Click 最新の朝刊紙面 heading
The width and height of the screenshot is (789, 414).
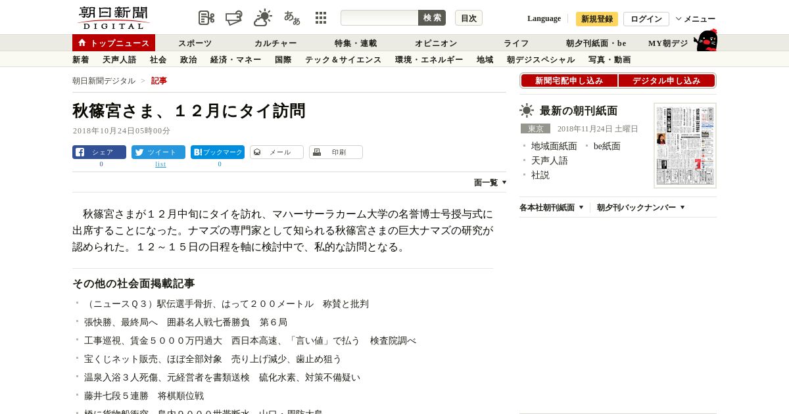tap(579, 110)
